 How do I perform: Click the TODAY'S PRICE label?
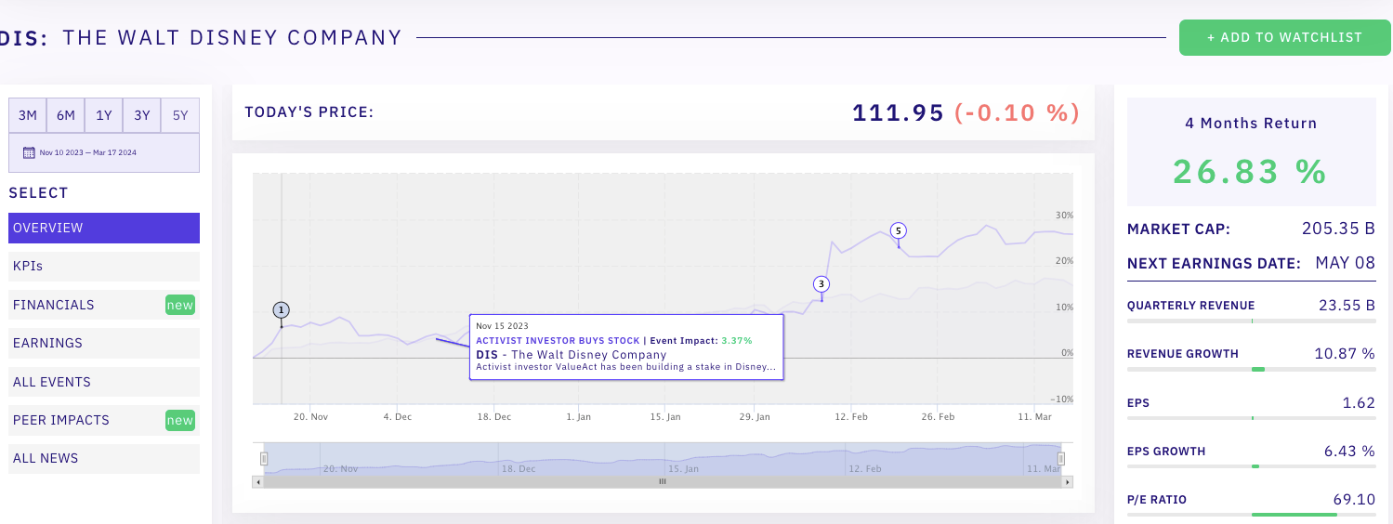click(x=309, y=112)
